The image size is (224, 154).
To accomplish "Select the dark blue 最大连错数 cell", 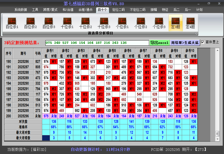I will (x=46, y=138).
